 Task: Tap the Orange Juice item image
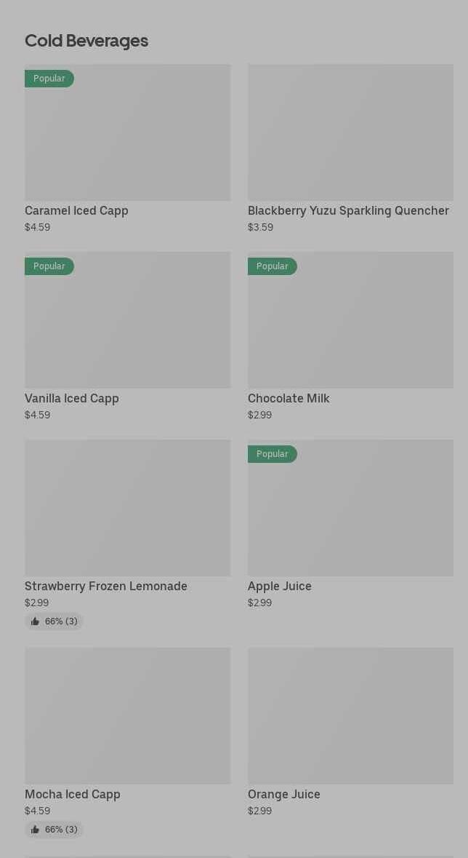[x=350, y=716]
